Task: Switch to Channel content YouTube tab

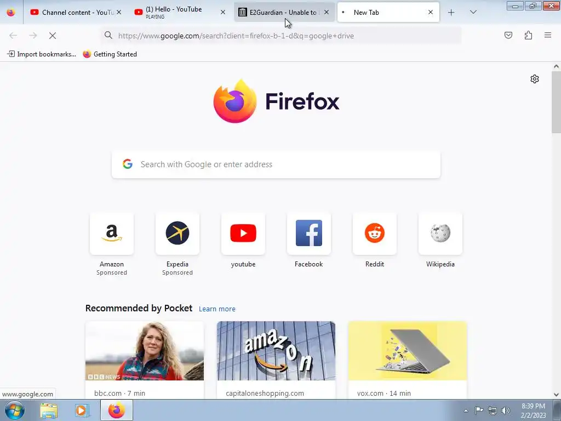Action: coord(76,12)
